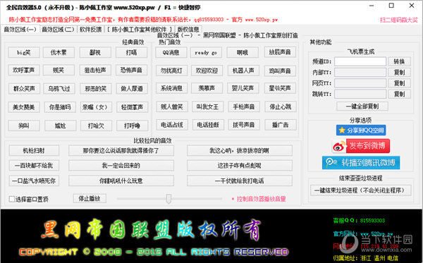Play the 欢迎欢迎 sound effect
Screen dimensions: 423x263
click(x=207, y=71)
